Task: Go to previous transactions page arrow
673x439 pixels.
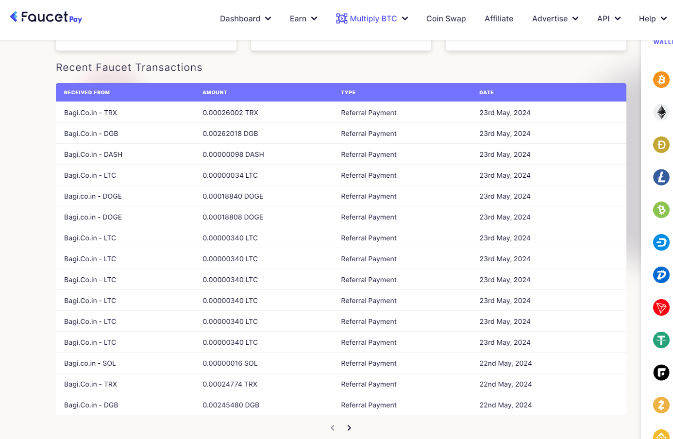Action: 333,428
